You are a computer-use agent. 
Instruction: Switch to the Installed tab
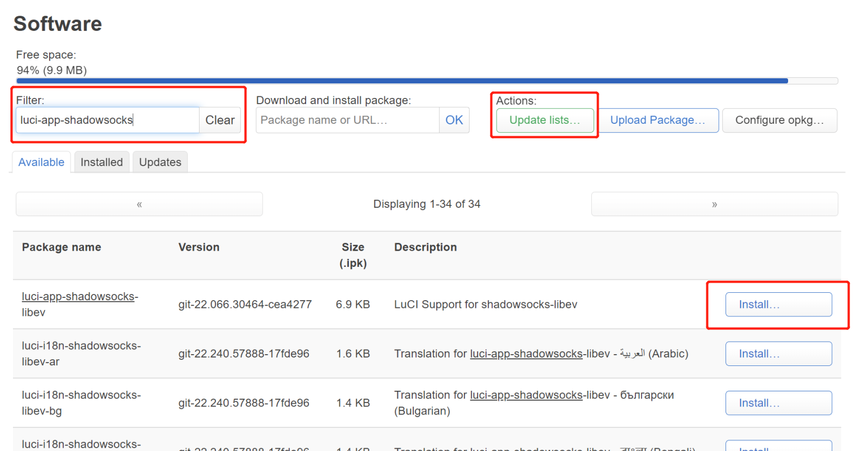click(101, 162)
